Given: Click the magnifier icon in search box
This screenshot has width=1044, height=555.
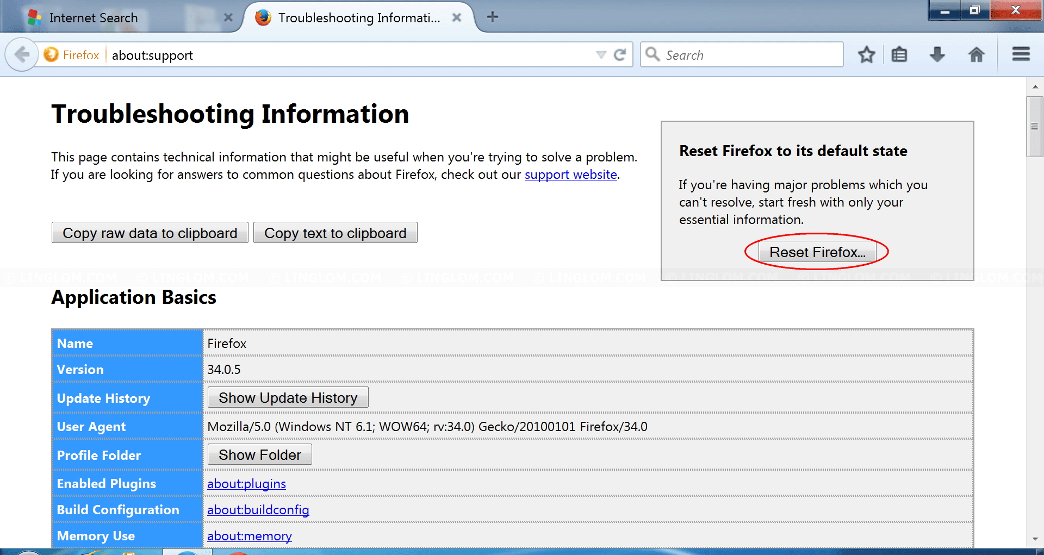Looking at the screenshot, I should tap(652, 54).
